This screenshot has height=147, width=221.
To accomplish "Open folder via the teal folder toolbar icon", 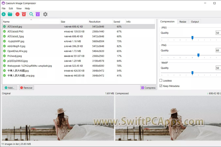I will [x=10, y=14].
